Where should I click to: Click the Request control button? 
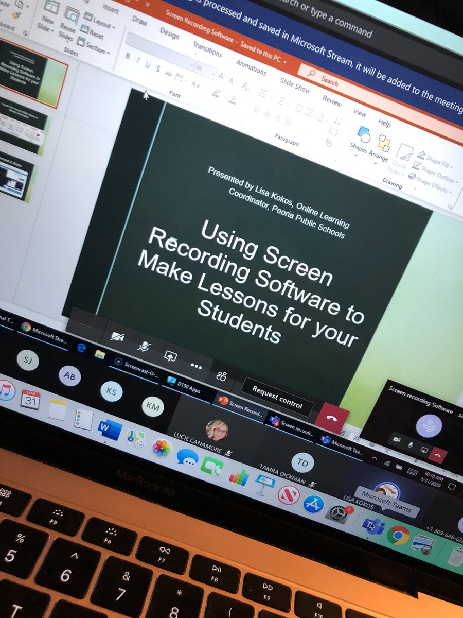click(277, 397)
